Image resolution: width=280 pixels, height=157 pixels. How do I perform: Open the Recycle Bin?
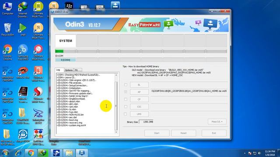coord(7,30)
